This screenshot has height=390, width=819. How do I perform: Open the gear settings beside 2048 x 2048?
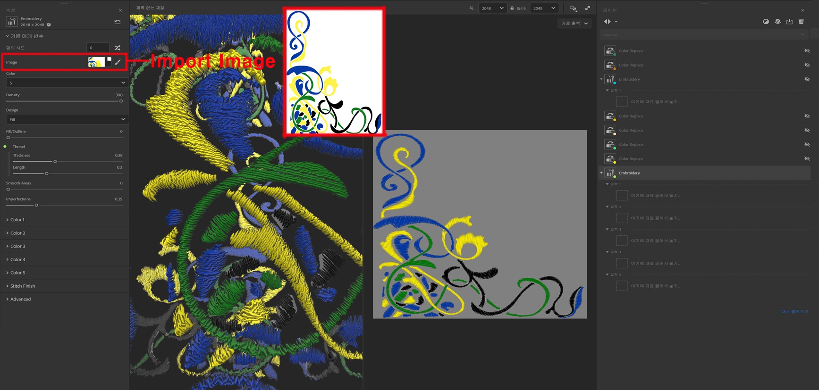tap(49, 25)
